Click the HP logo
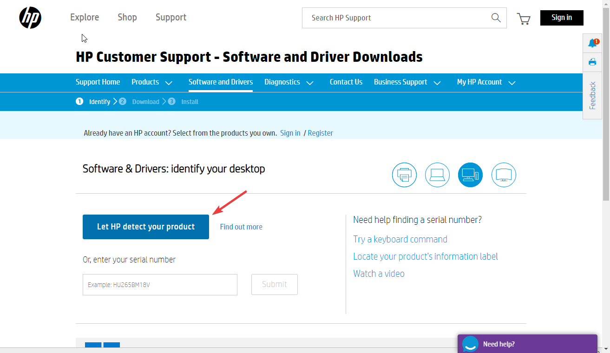The width and height of the screenshot is (610, 353). pos(30,18)
